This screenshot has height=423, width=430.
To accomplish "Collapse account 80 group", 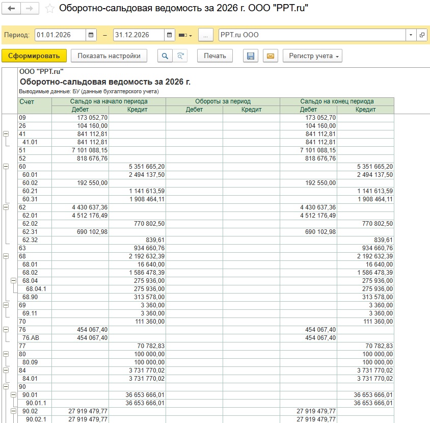I will click(6, 354).
